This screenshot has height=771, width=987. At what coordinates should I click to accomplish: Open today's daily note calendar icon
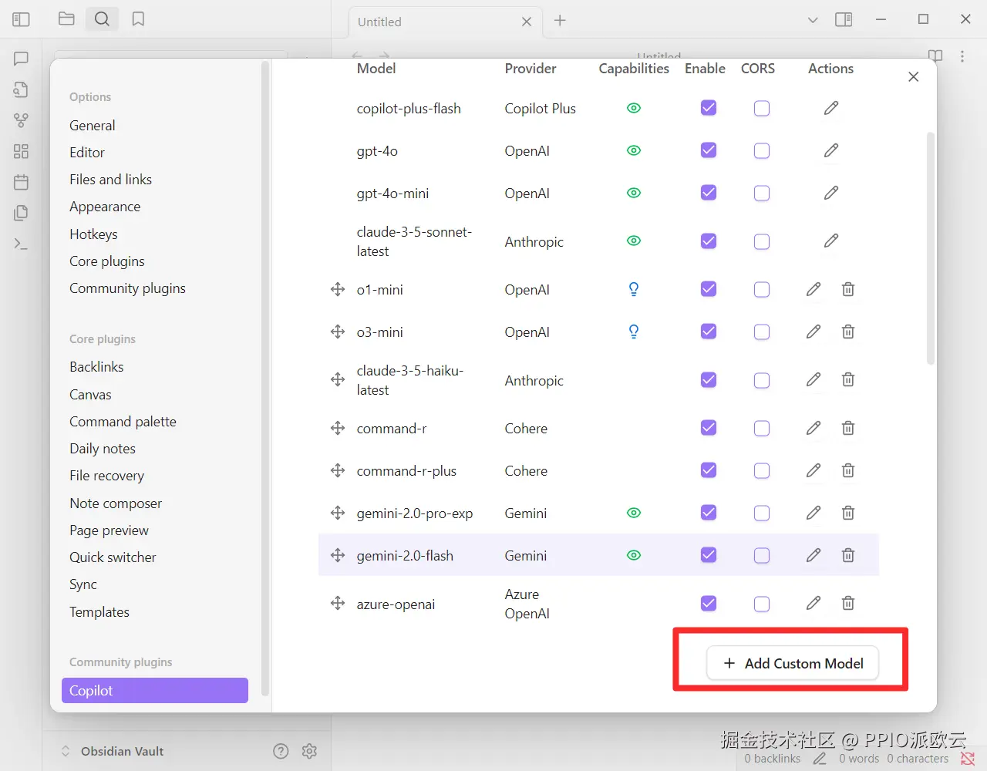[x=21, y=182]
